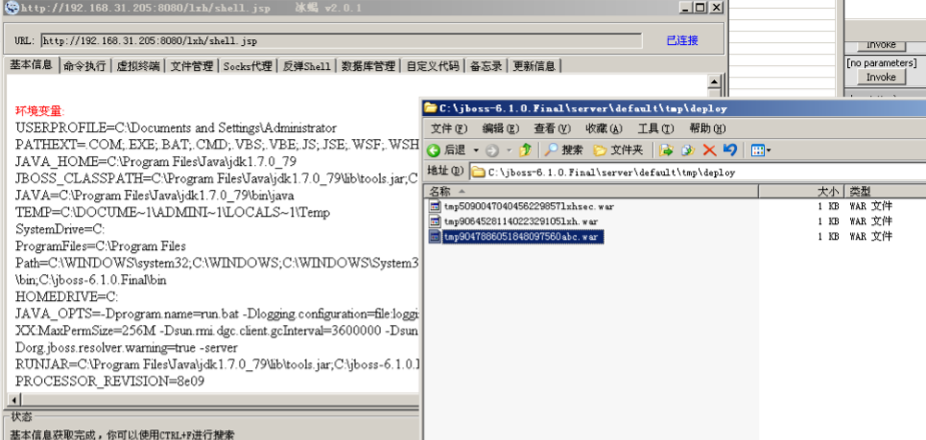Maximize the Behinder shell window
Viewport: 926px width, 440px height.
[x=700, y=7]
